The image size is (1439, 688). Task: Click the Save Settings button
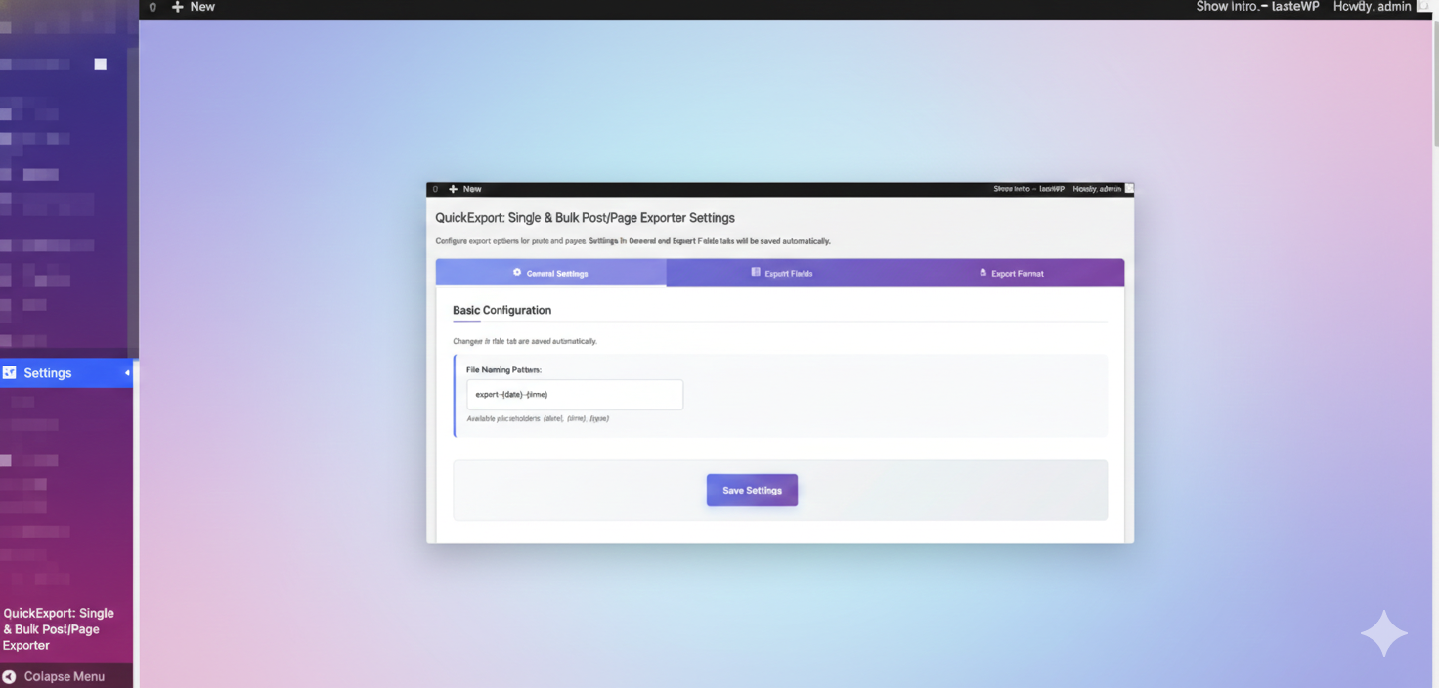coord(752,491)
